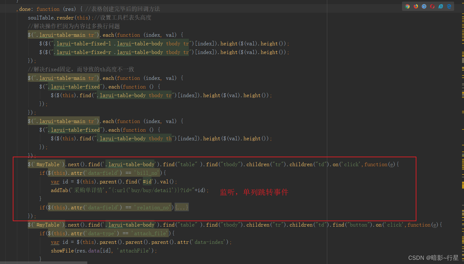
Task: Open preview in Chrome browser icon
Action: click(x=407, y=6)
